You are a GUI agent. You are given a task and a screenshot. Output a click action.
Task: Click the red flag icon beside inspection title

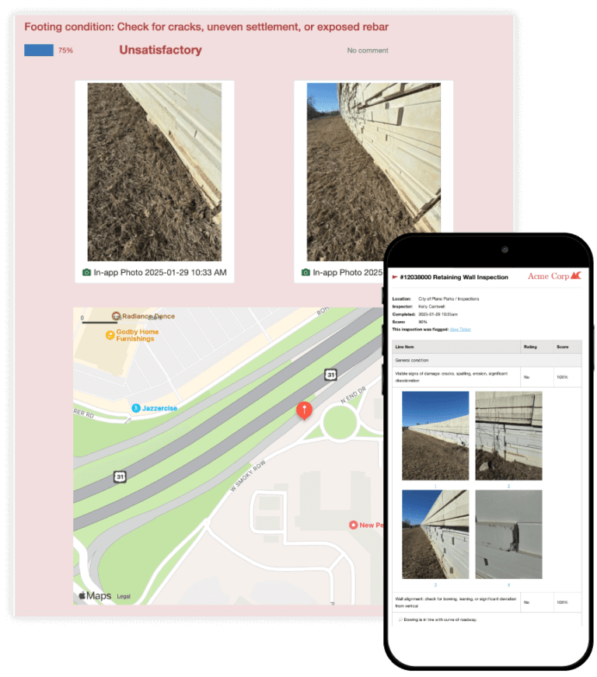click(395, 277)
